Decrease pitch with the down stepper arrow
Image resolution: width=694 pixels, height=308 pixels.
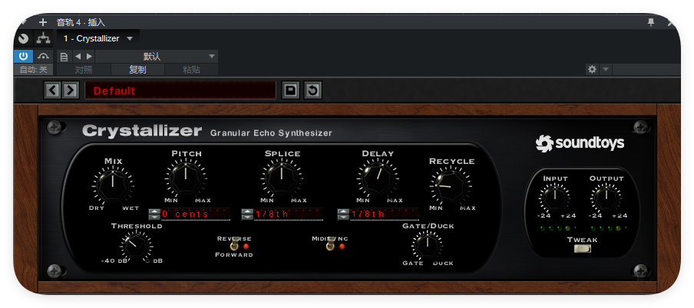click(x=154, y=217)
